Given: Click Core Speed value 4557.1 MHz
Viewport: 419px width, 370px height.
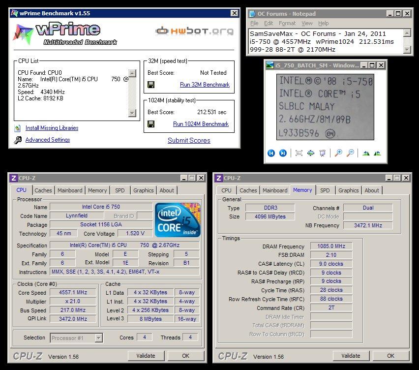Looking at the screenshot, I should [x=73, y=292].
